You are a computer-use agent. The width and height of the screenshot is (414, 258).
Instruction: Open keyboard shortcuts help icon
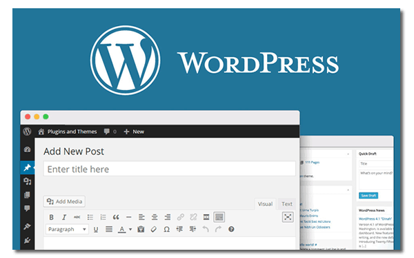coord(231,229)
